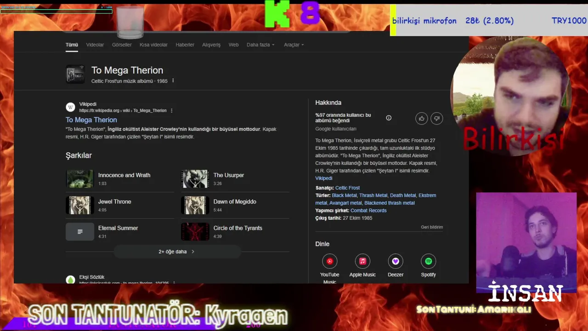
Task: Open the Vikipedi link under the description
Action: coord(323,178)
